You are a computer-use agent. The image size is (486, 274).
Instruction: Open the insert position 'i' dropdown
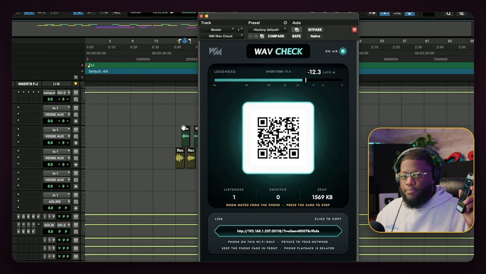[240, 30]
